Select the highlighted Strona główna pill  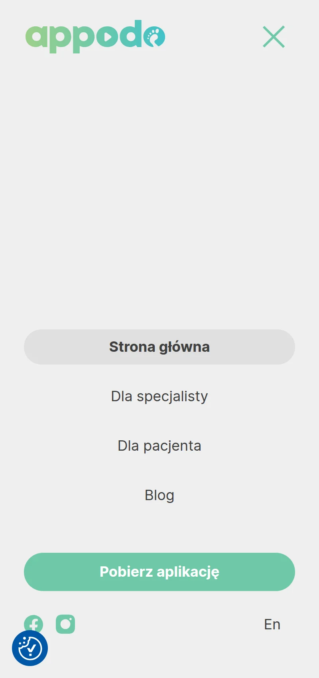pos(159,347)
